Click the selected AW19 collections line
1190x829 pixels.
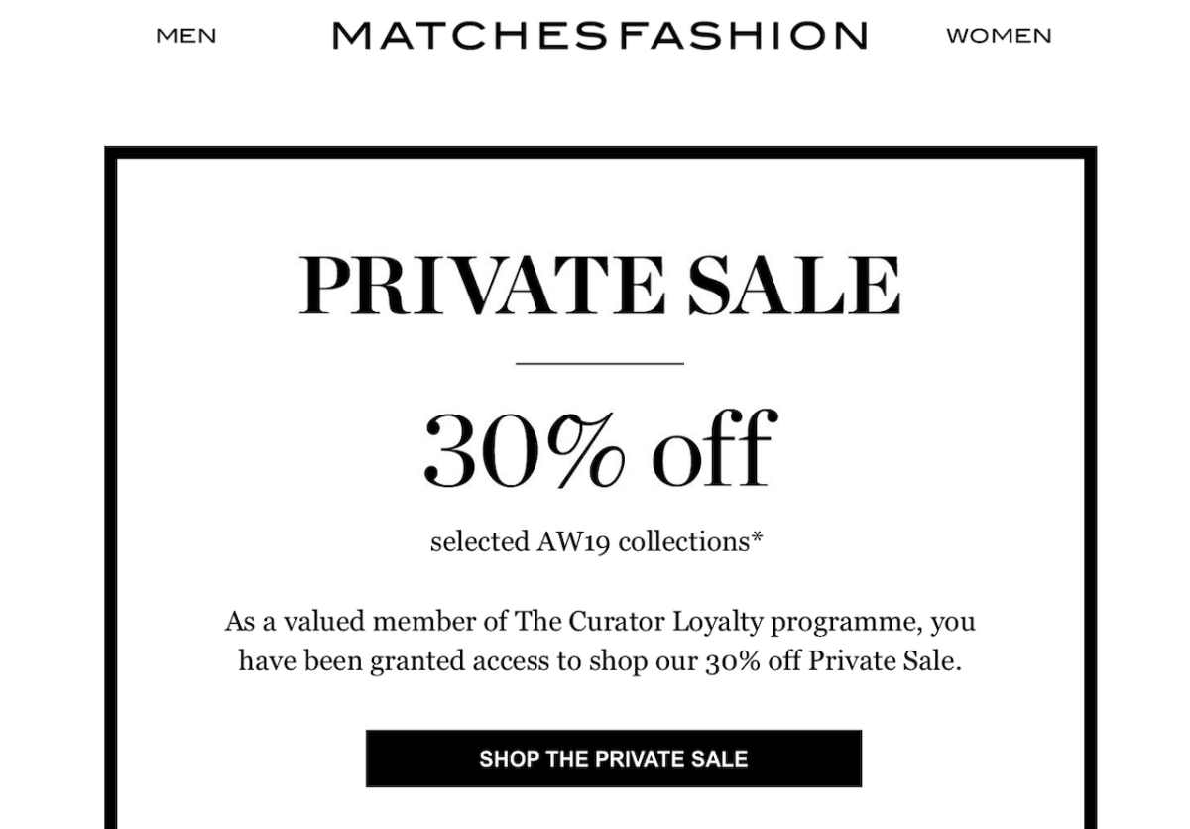(x=597, y=542)
